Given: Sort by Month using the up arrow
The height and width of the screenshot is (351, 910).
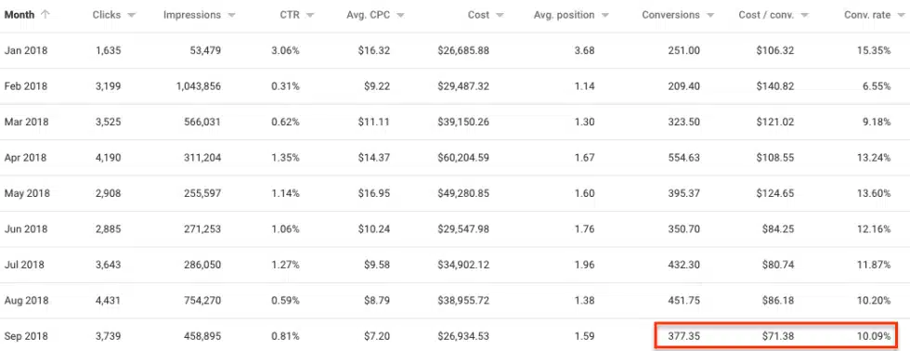Looking at the screenshot, I should [x=45, y=15].
